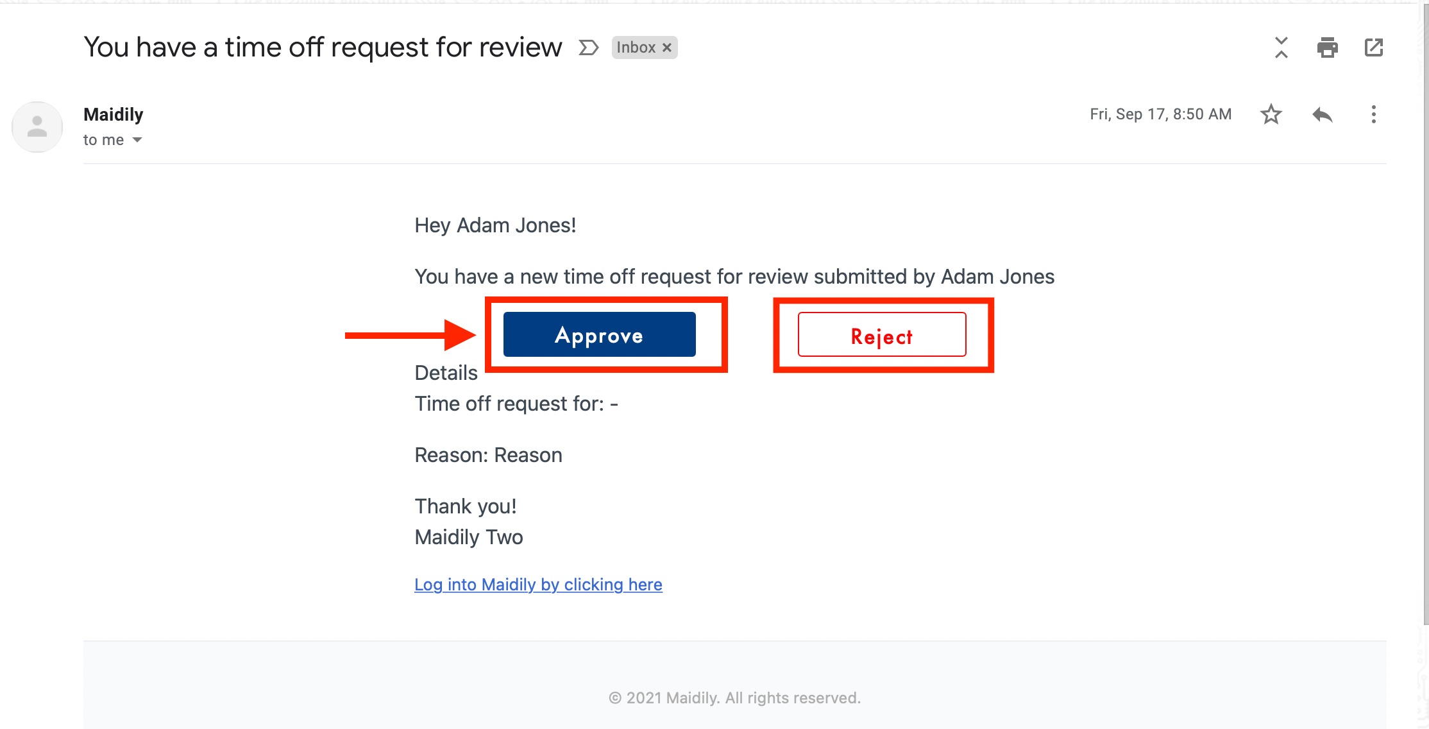Click the email subject heading text
This screenshot has height=729, width=1429.
click(x=323, y=47)
